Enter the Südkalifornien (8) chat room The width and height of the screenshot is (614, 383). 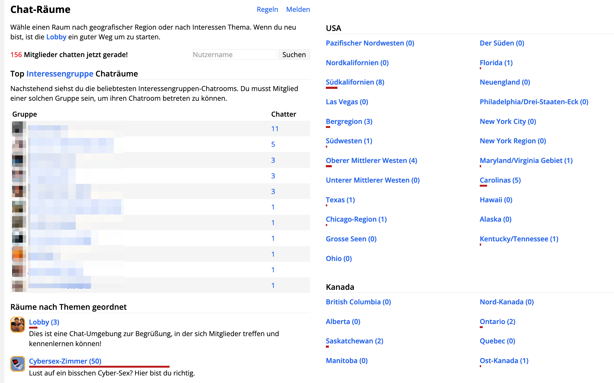[355, 82]
